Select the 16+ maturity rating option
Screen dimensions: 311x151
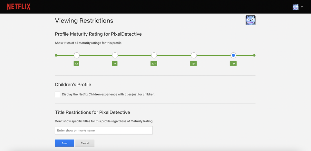click(x=194, y=55)
